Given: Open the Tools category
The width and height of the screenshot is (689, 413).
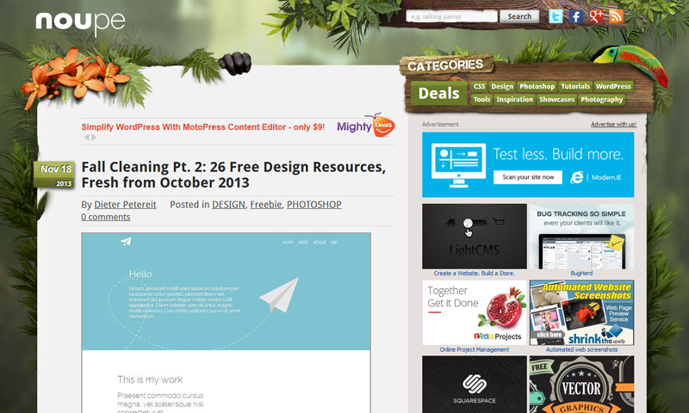Looking at the screenshot, I should click(481, 100).
